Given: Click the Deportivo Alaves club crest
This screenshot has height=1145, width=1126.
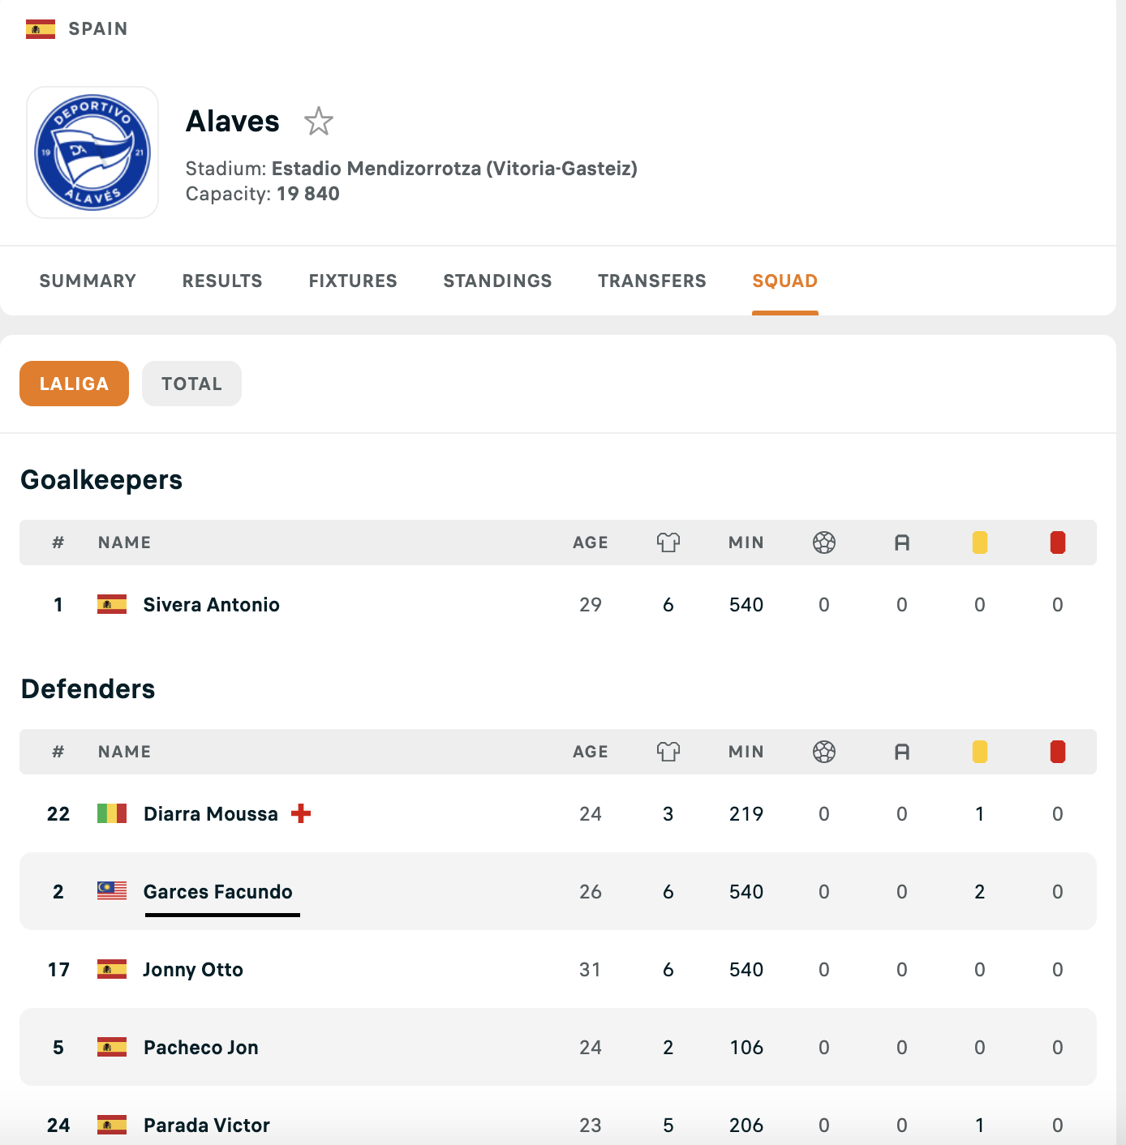Looking at the screenshot, I should pos(92,152).
